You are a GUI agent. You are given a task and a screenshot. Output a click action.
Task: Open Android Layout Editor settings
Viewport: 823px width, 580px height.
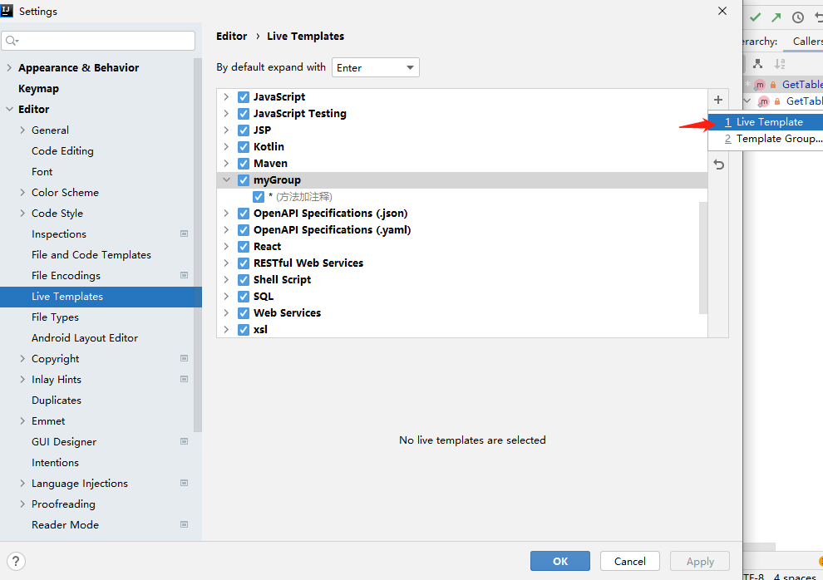pyautogui.click(x=85, y=338)
